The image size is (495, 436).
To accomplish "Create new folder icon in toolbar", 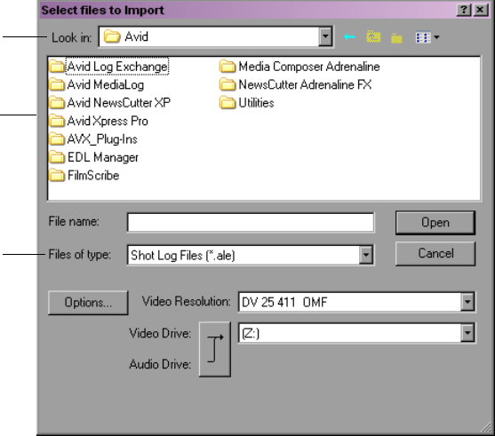I will 396,38.
